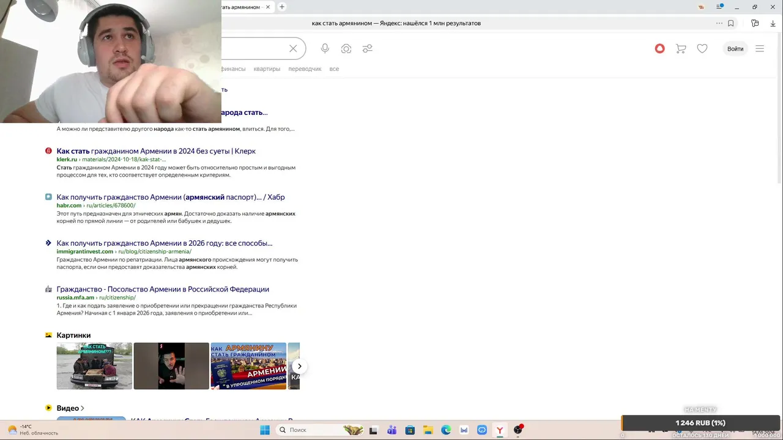Select the 'финансы' search category
The image size is (783, 440).
tap(234, 69)
